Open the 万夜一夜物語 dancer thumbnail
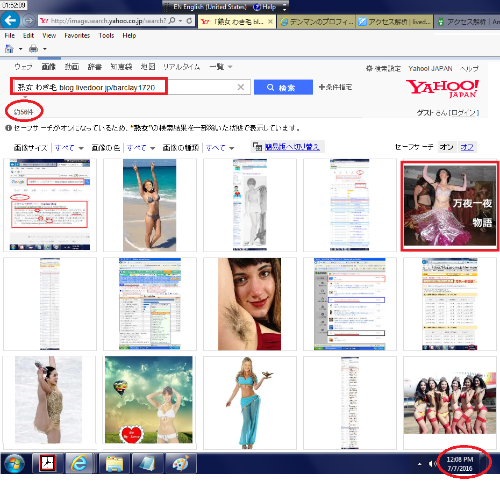Screen dimensions: 500x481 (449, 206)
